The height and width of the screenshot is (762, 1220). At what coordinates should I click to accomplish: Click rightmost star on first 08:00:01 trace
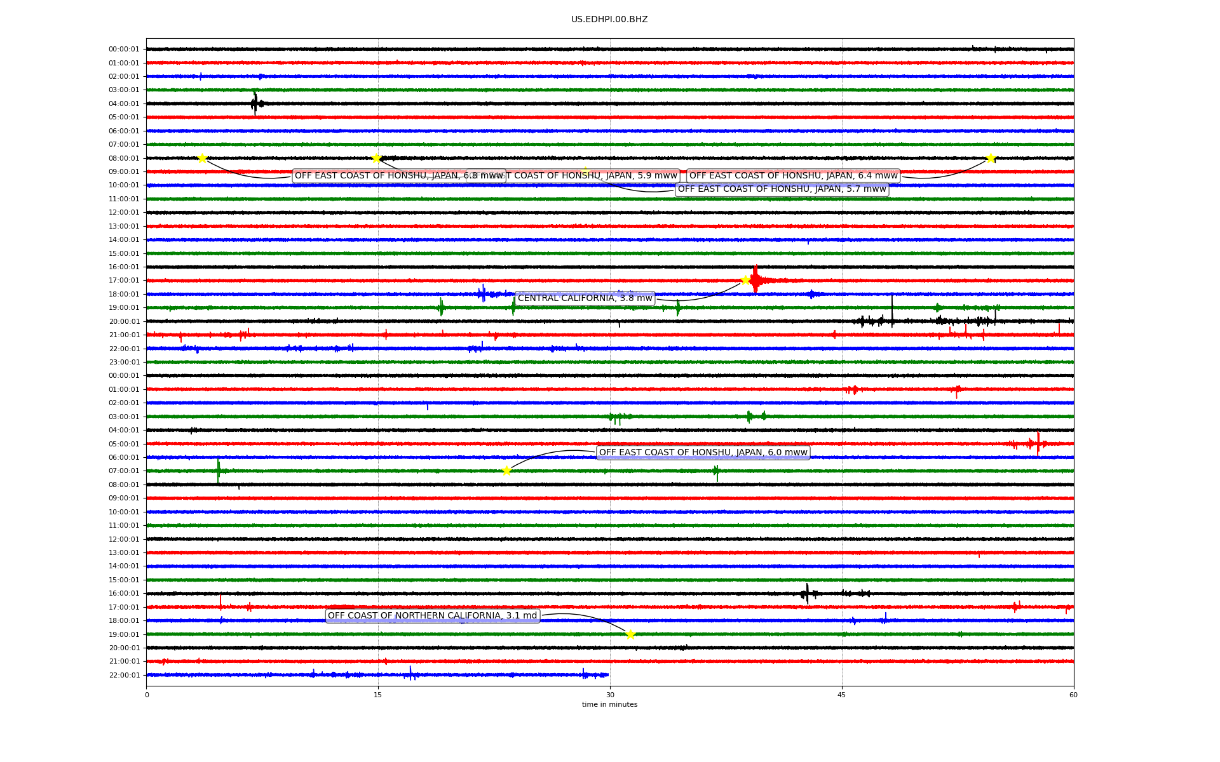click(x=991, y=158)
